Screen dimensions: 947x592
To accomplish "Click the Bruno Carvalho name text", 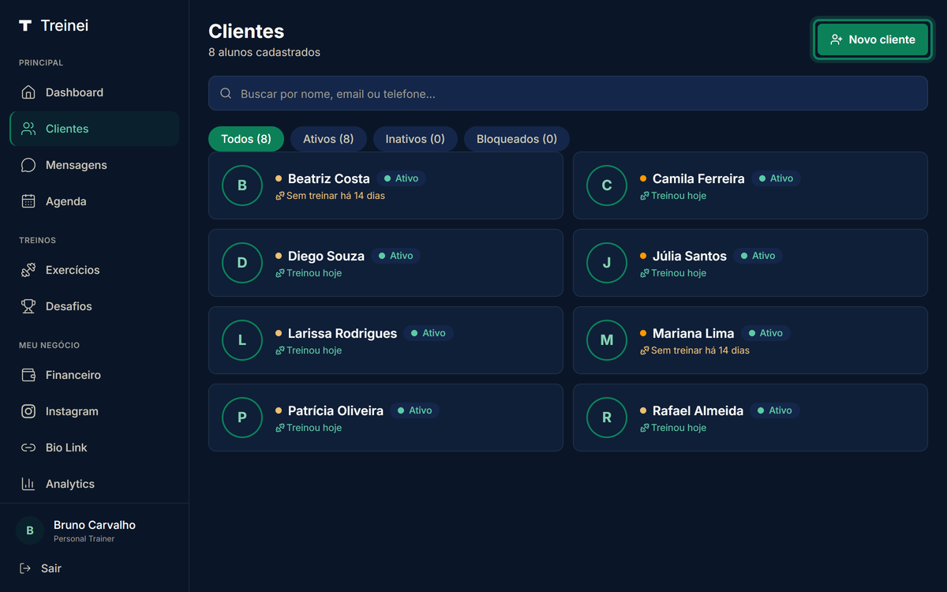I will (x=95, y=525).
